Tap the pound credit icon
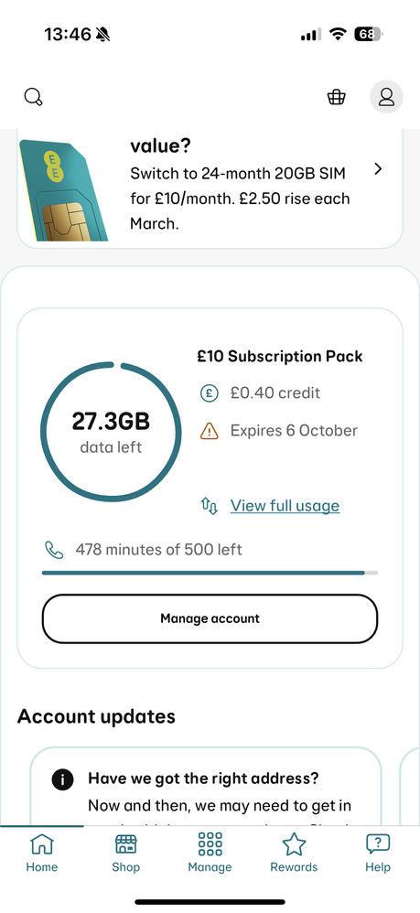The height and width of the screenshot is (913, 420). [209, 393]
